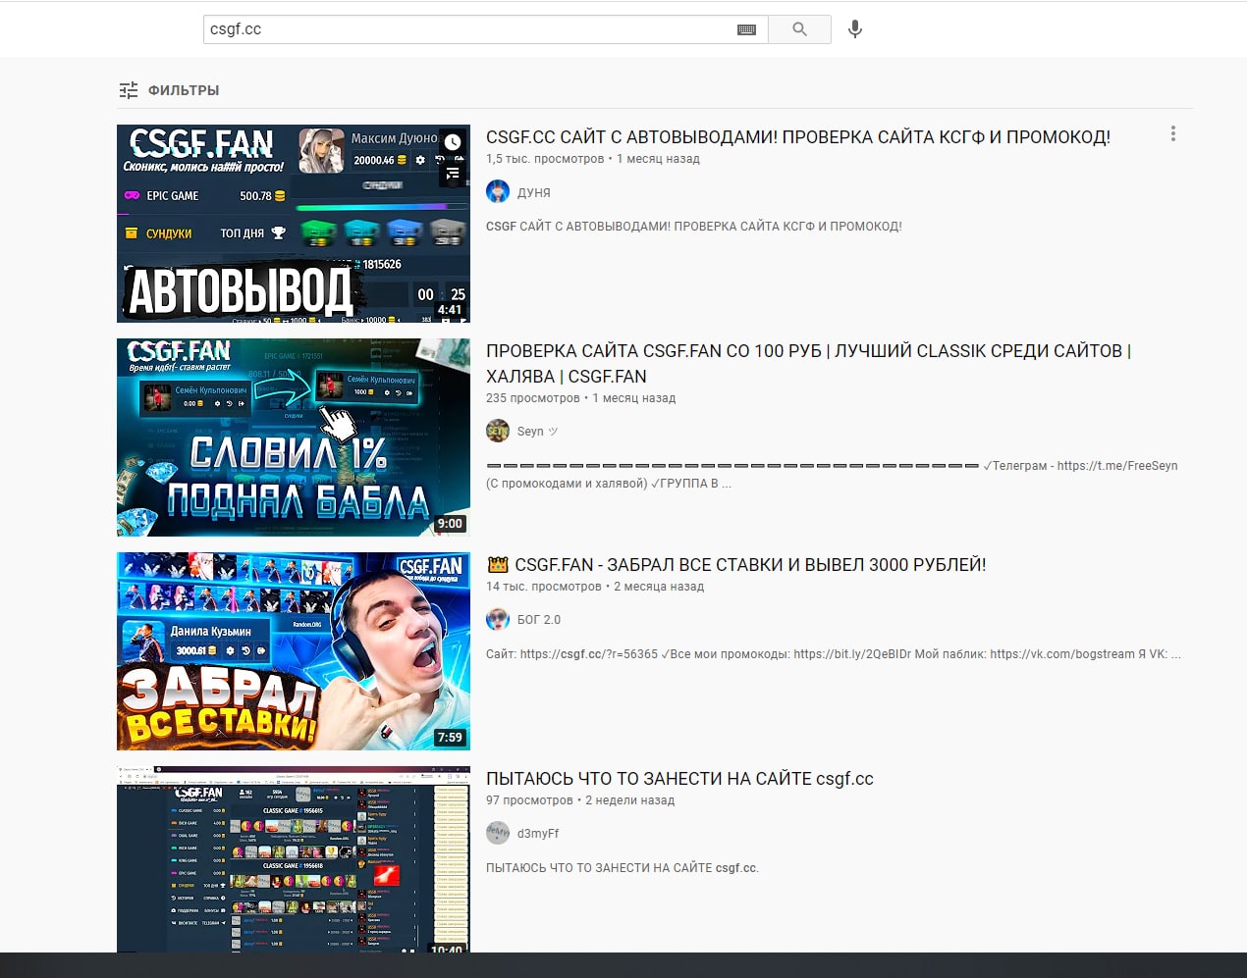Click '1,5 тыс. просмотров • 1 месяц назад'
This screenshot has height=978, width=1247.
tap(593, 159)
